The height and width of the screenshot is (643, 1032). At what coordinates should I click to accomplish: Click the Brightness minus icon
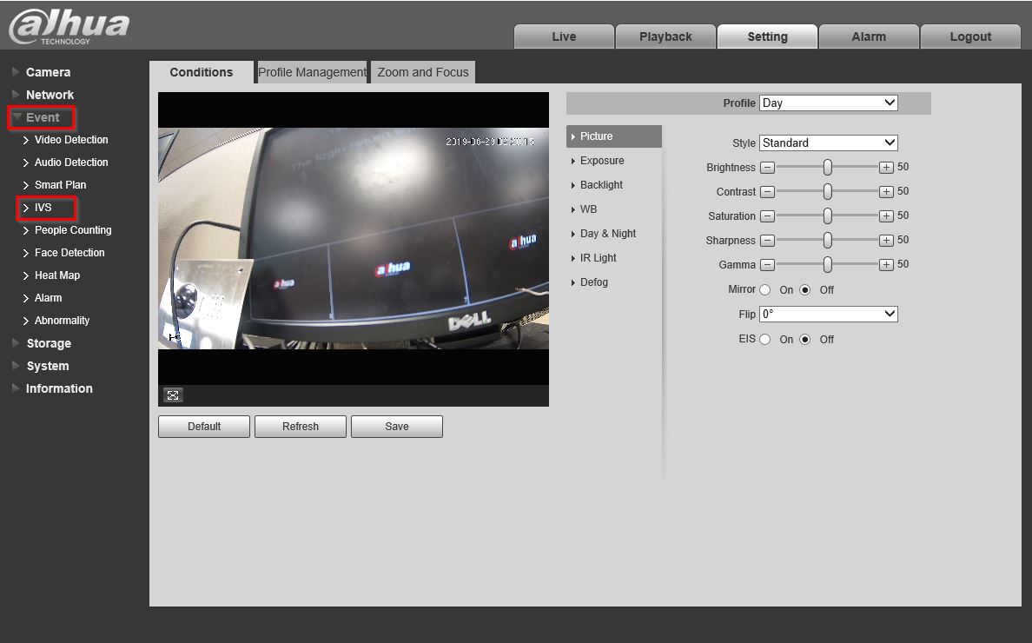pos(767,168)
